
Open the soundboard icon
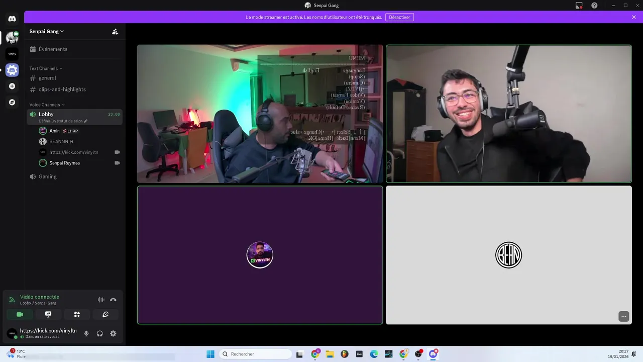click(x=105, y=314)
